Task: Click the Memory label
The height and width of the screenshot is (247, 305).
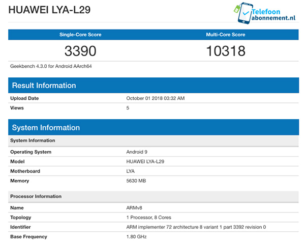Action: pos(19,181)
